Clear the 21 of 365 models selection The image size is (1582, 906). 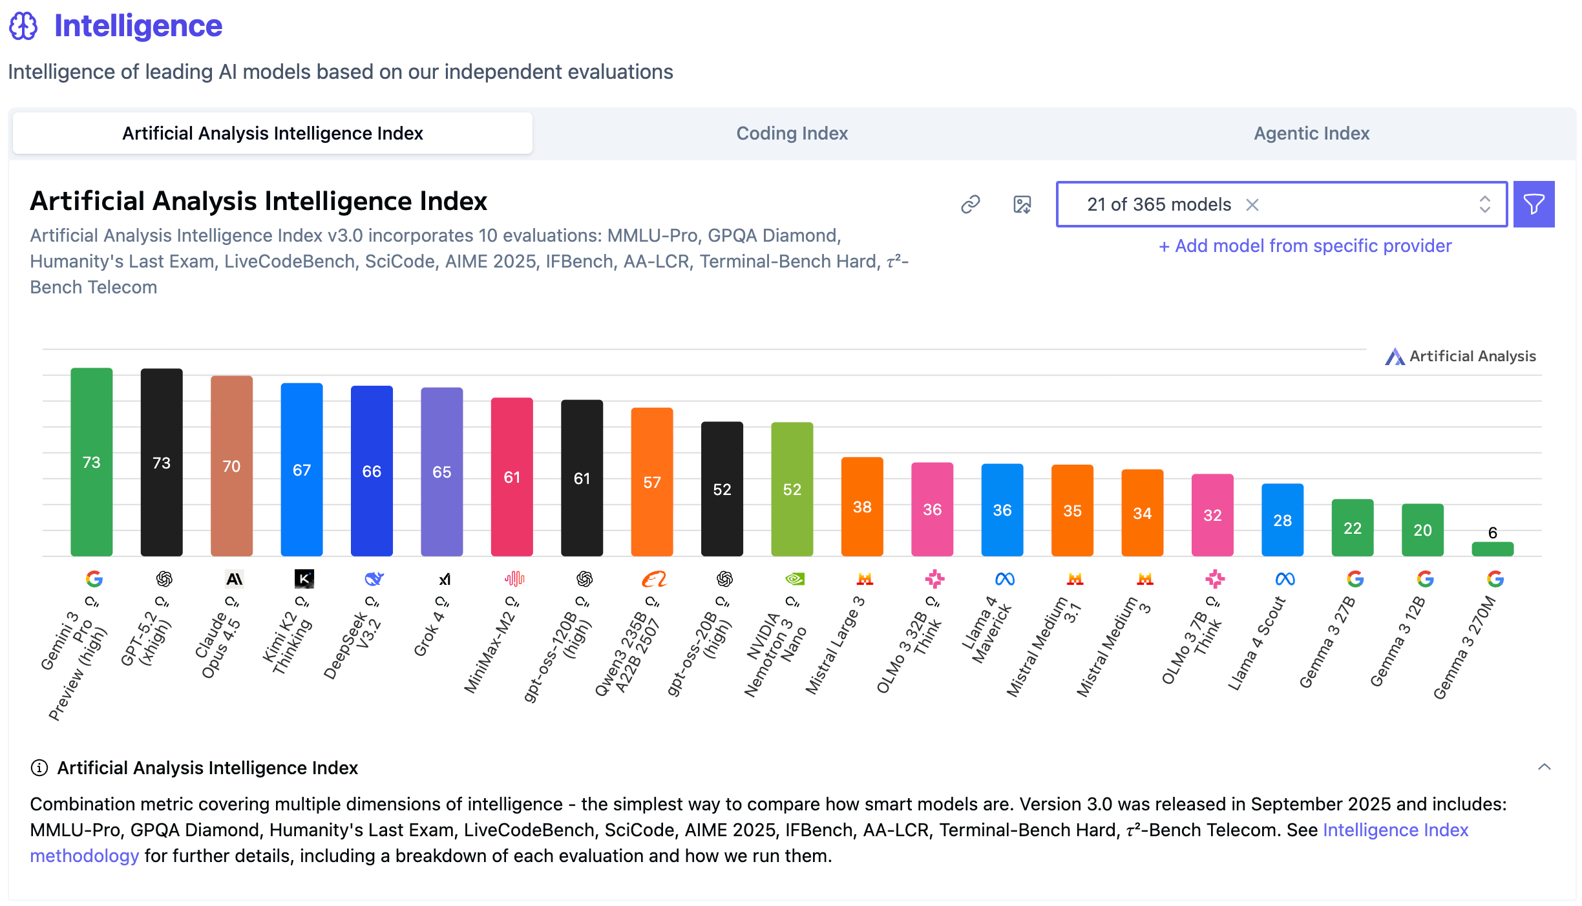(x=1252, y=204)
